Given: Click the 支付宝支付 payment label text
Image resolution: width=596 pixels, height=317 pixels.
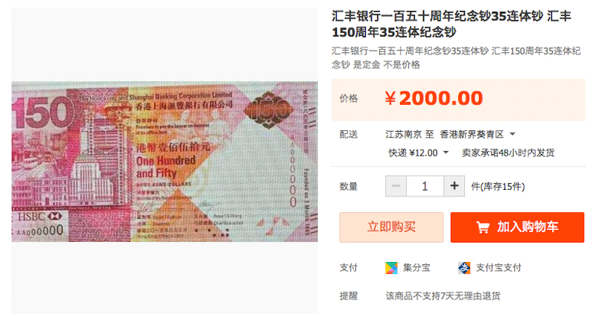Looking at the screenshot, I should tap(498, 268).
